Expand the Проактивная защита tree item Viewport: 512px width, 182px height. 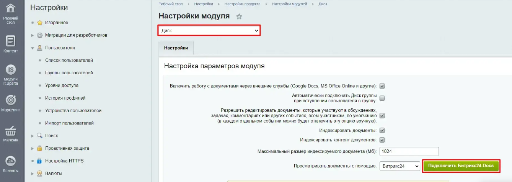[x=33, y=148]
